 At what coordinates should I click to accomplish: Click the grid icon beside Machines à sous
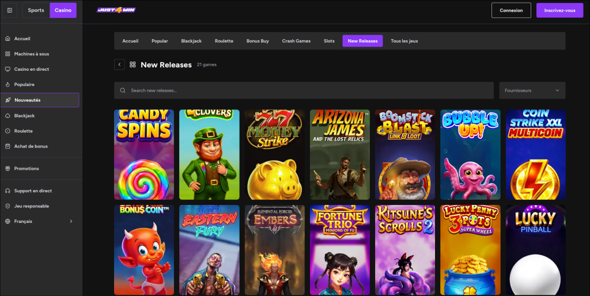(x=7, y=54)
